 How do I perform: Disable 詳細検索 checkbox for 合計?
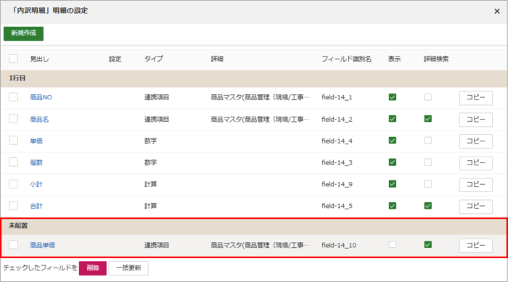[x=427, y=205]
